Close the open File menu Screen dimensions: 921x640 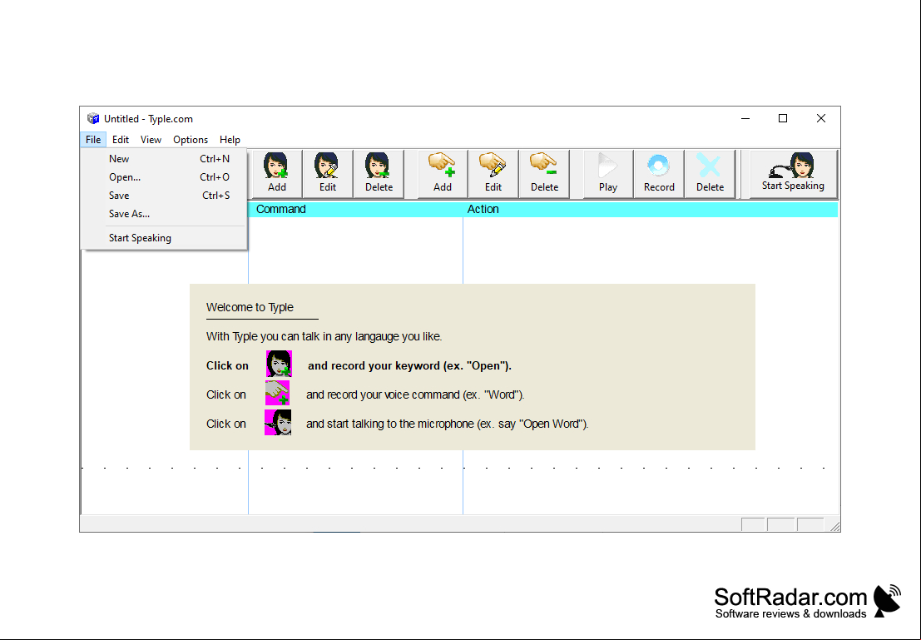pos(93,139)
